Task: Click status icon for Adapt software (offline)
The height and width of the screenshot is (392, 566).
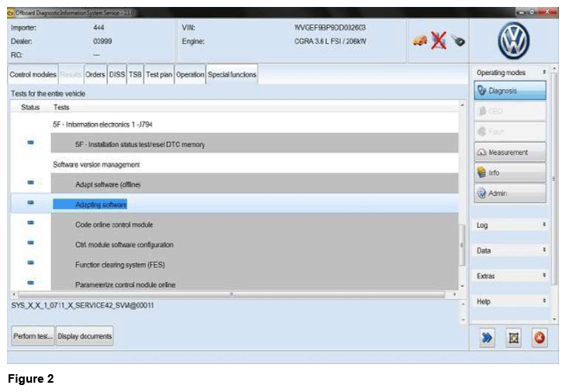Action: click(x=31, y=183)
